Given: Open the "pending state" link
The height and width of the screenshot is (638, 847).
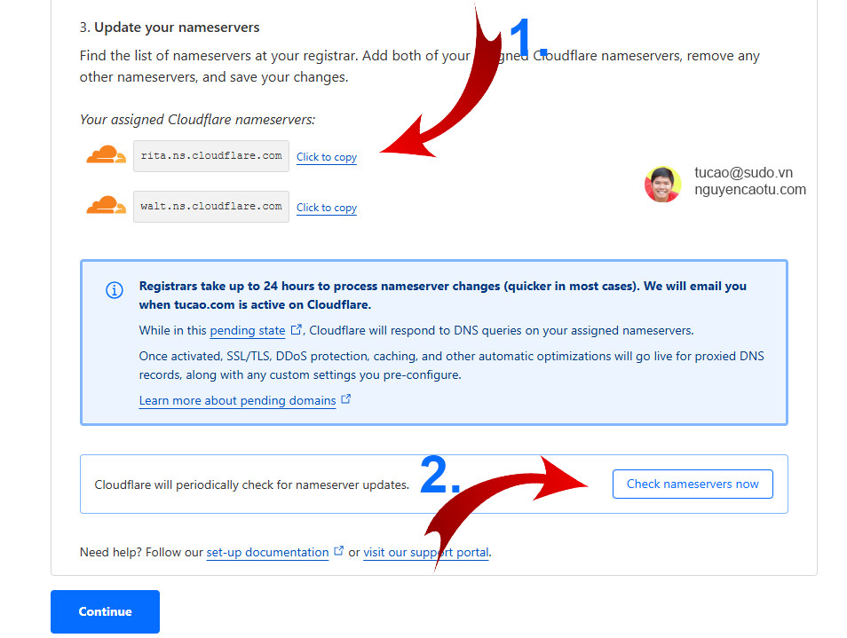Looking at the screenshot, I should click(x=248, y=331).
